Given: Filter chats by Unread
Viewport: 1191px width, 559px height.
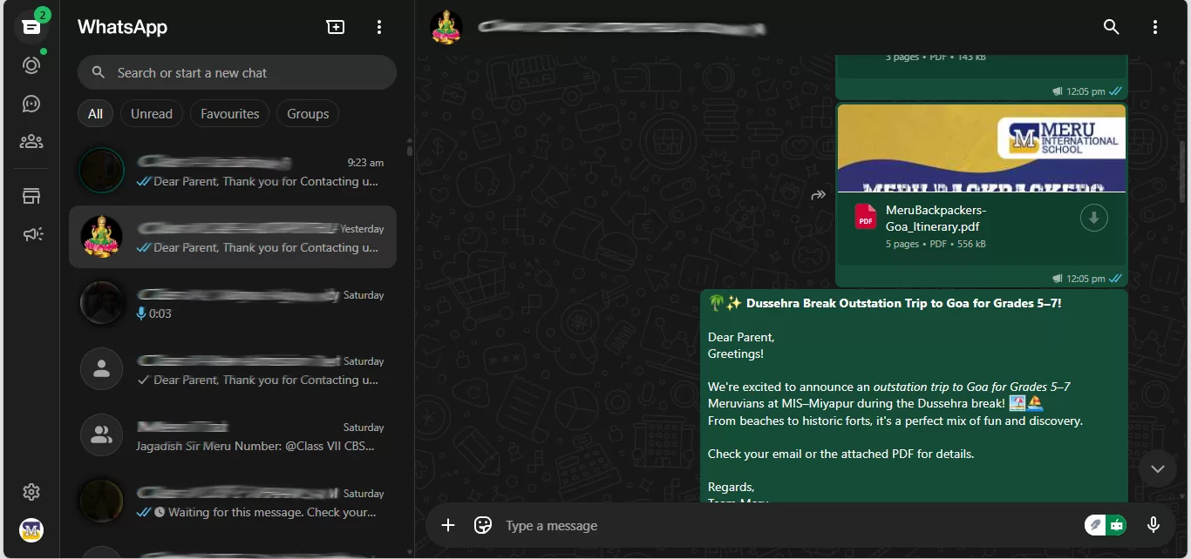Looking at the screenshot, I should click(152, 114).
